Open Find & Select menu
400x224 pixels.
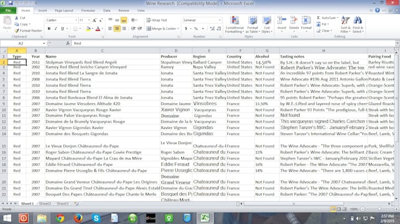point(358,25)
